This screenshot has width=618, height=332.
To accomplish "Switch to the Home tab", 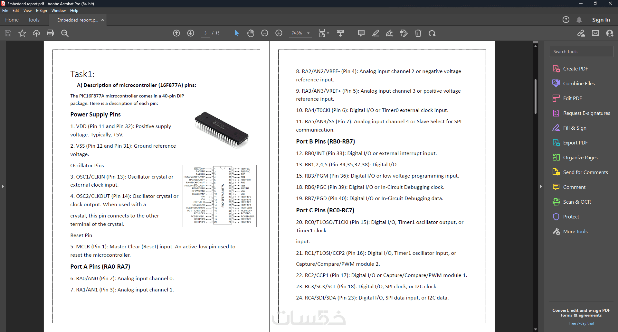I will point(12,20).
